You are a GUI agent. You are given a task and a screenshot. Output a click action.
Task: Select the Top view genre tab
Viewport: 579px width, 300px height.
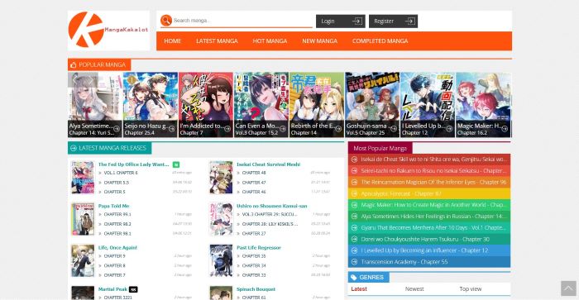click(471, 289)
